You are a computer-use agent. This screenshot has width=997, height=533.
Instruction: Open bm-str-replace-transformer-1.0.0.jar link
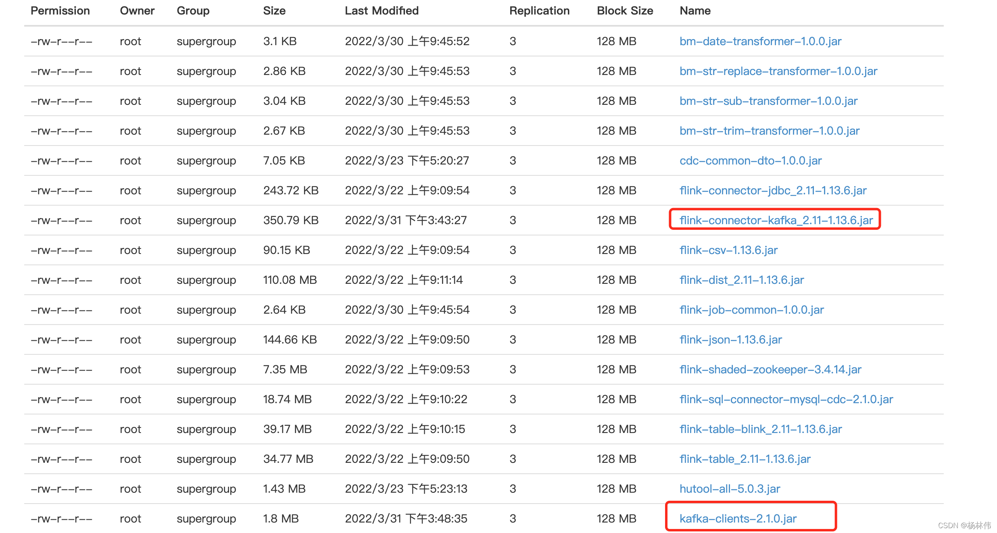[778, 71]
